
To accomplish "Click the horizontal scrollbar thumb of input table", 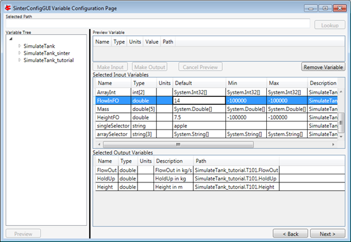I will point(178,145).
